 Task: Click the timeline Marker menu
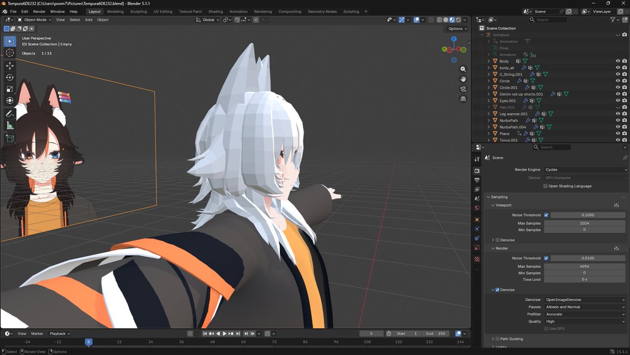37,333
